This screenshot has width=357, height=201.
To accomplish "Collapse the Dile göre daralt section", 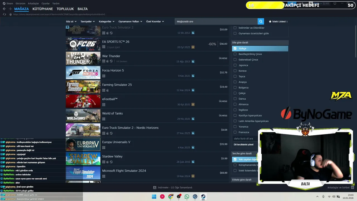I will [260, 42].
